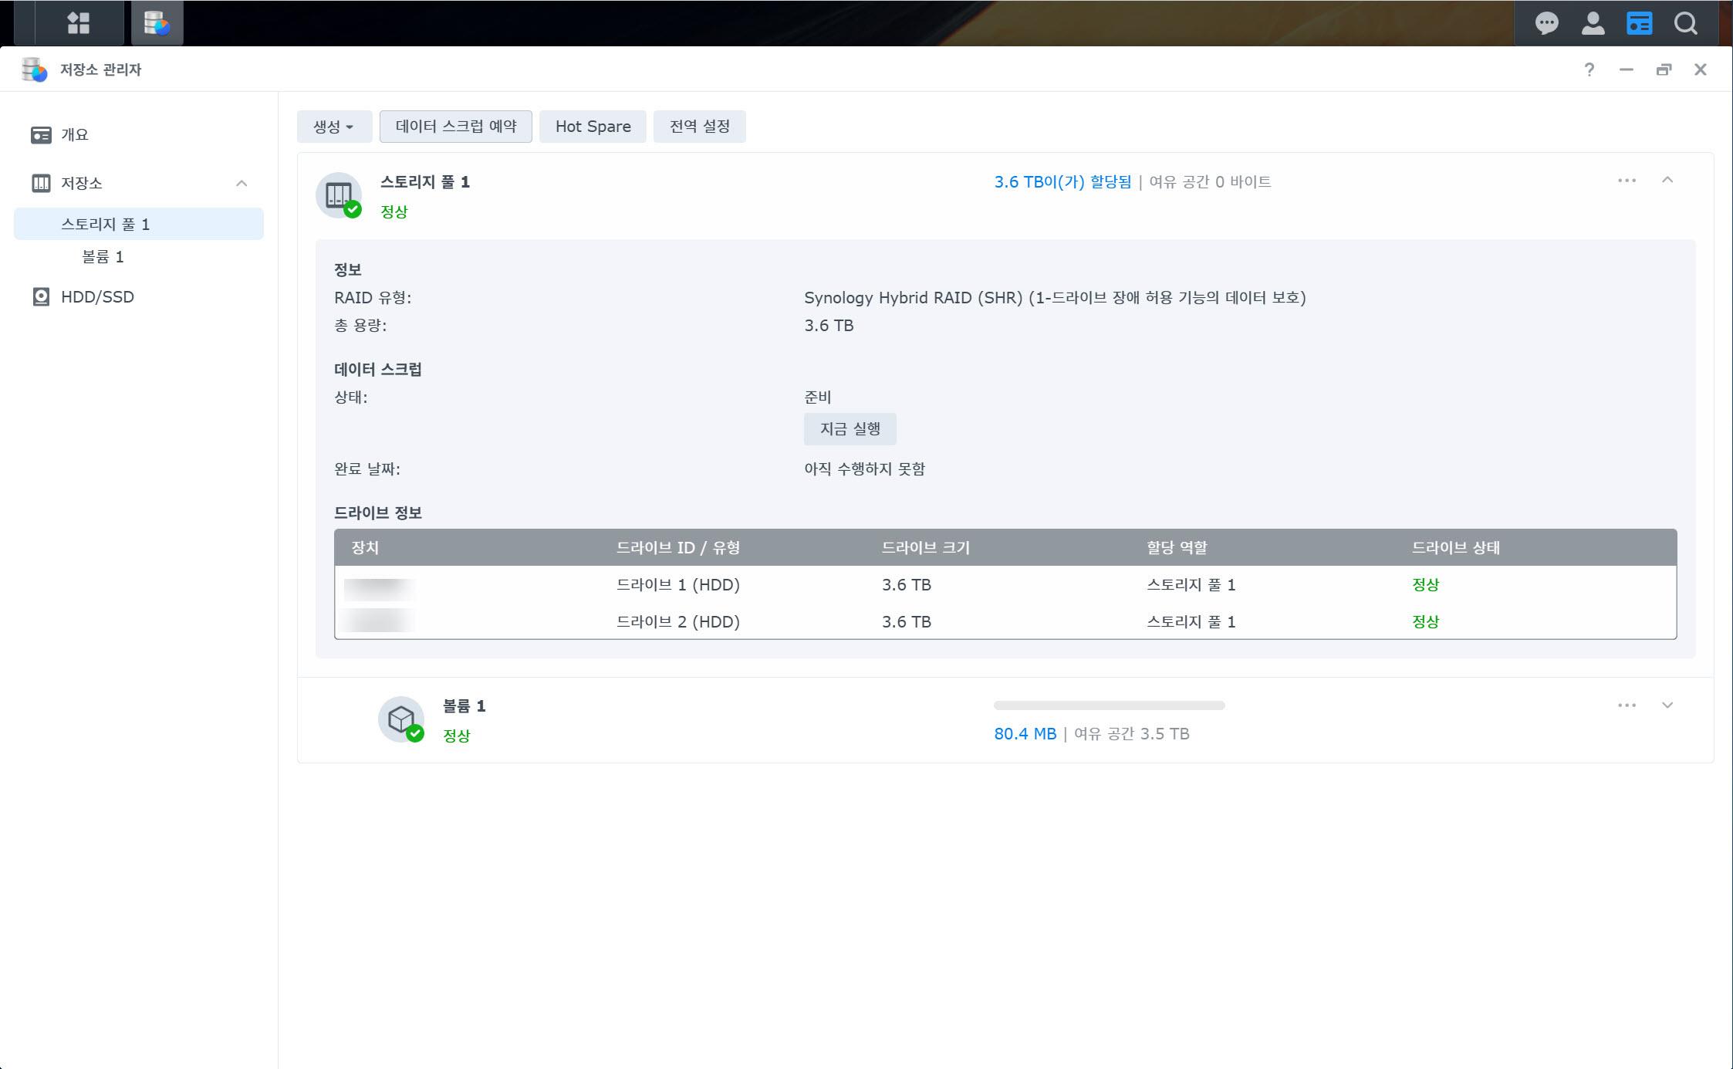Viewport: 1733px width, 1069px height.
Task: Open the 생성 dropdown menu
Action: [x=333, y=127]
